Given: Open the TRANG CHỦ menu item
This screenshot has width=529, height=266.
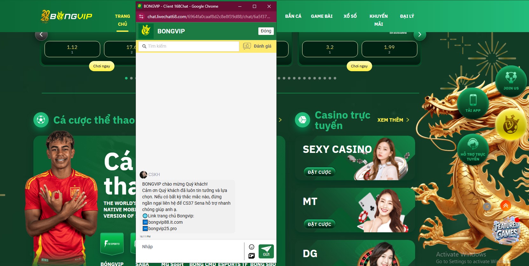Looking at the screenshot, I should point(122,20).
